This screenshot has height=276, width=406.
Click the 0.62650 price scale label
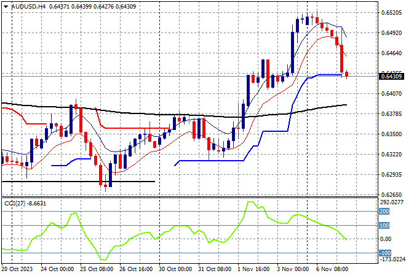point(391,194)
